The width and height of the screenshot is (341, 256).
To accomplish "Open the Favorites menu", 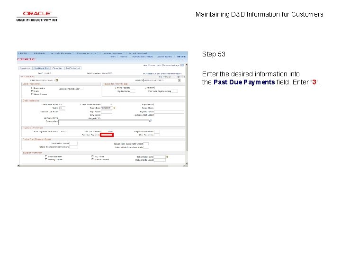I will [x=23, y=53].
